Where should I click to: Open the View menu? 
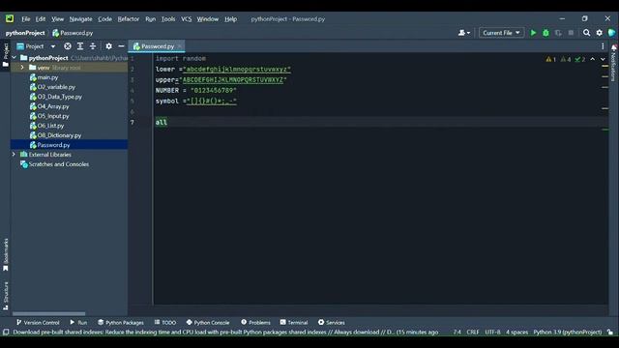(x=57, y=19)
